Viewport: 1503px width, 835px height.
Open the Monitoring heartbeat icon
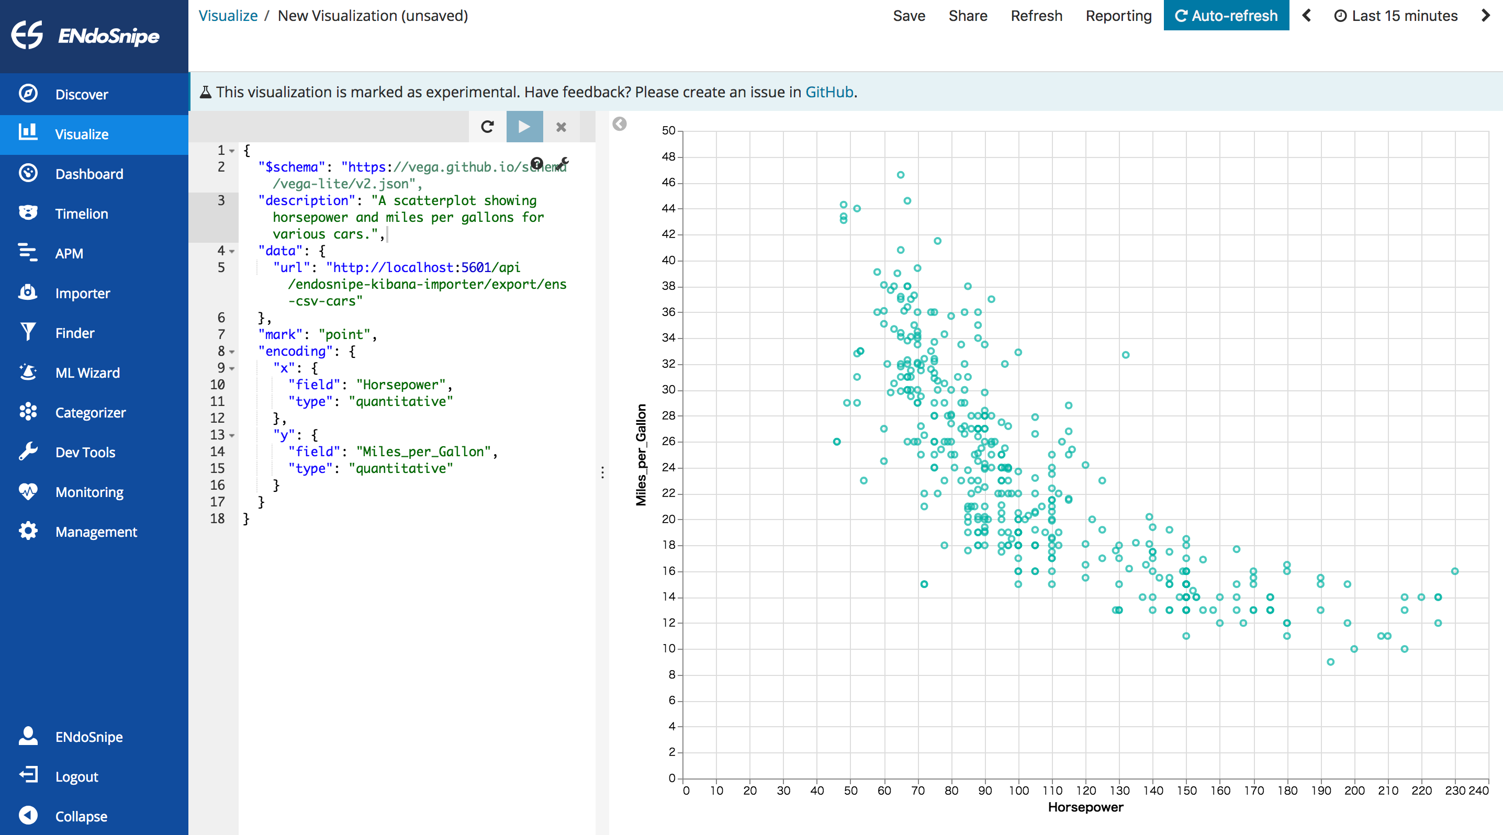coord(28,491)
